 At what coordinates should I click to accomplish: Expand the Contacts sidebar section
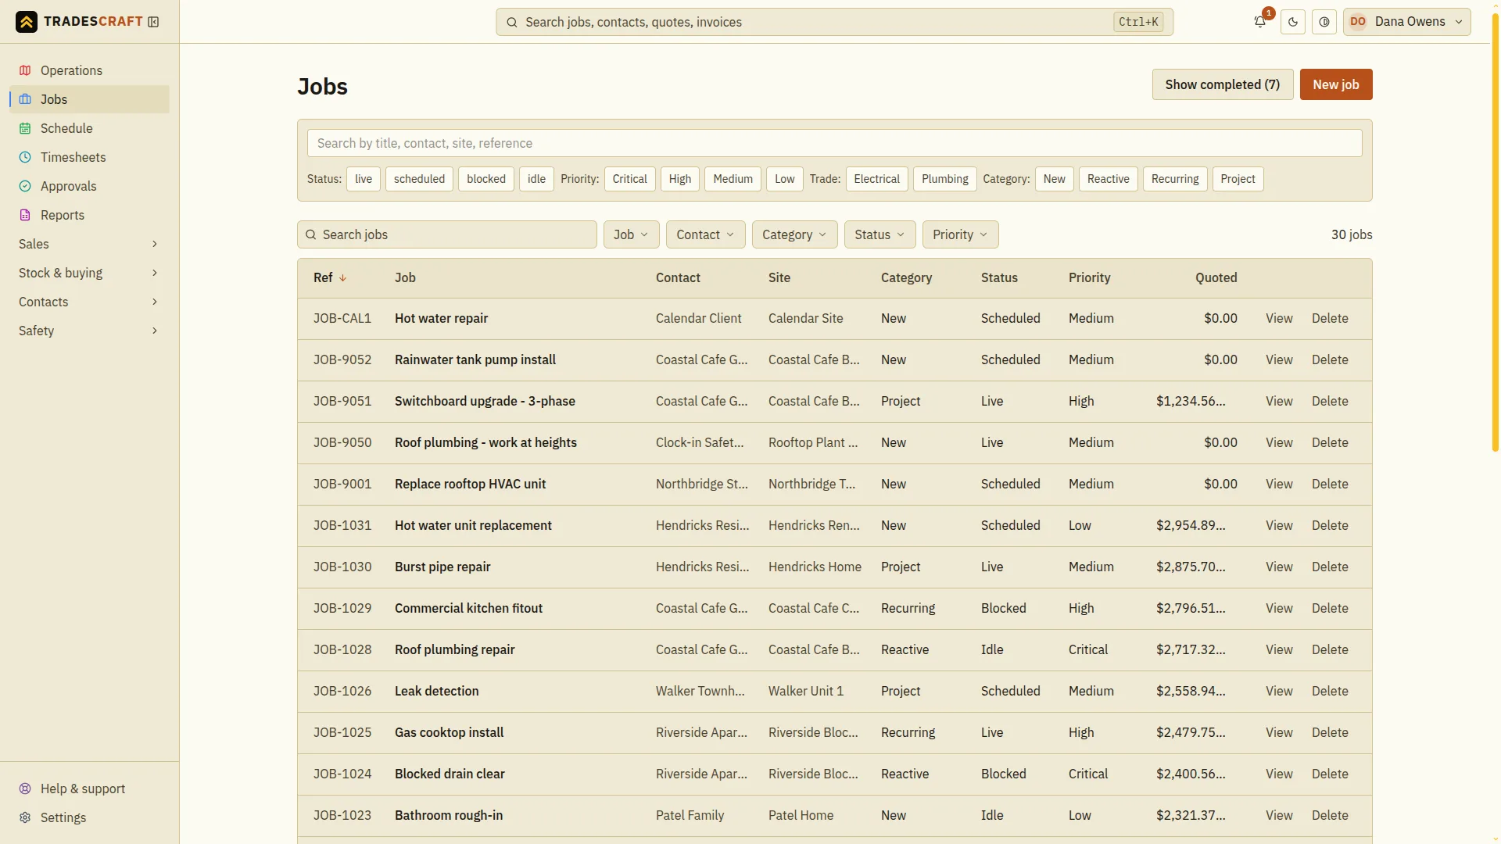(x=89, y=302)
